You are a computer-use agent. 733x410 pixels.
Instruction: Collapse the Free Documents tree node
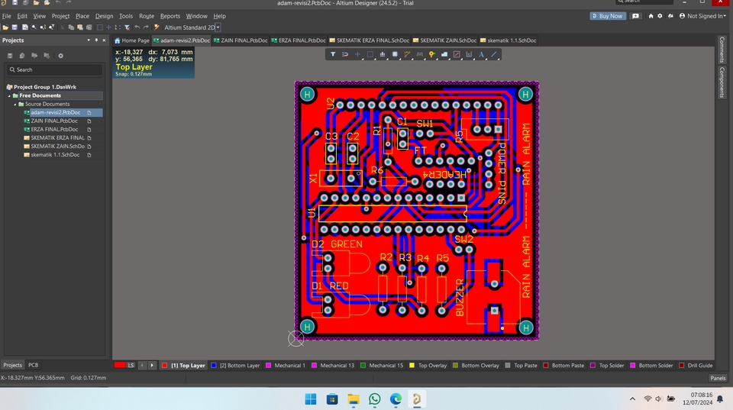click(9, 95)
